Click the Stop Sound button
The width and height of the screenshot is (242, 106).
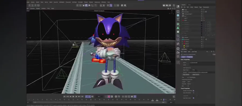(x=196, y=75)
